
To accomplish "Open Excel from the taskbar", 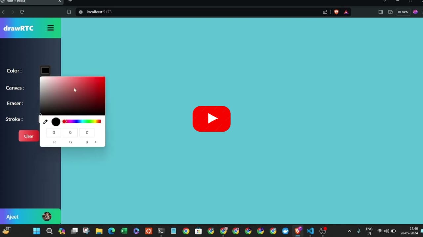I will pyautogui.click(x=124, y=231).
